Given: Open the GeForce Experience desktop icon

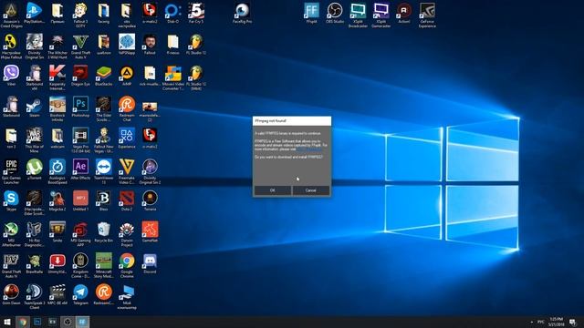Looking at the screenshot, I should [x=427, y=15].
